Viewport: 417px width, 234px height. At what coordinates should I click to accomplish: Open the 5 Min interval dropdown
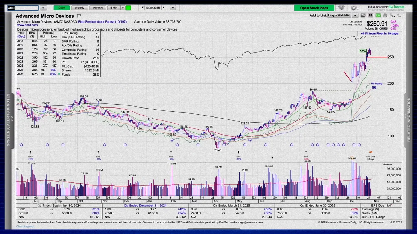(x=123, y=8)
